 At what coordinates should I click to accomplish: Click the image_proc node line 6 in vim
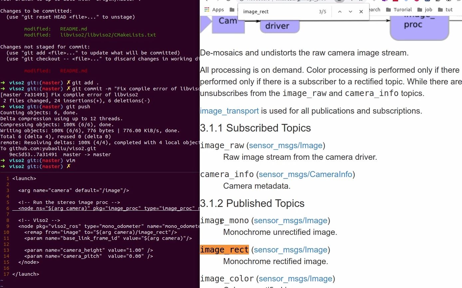(106, 208)
